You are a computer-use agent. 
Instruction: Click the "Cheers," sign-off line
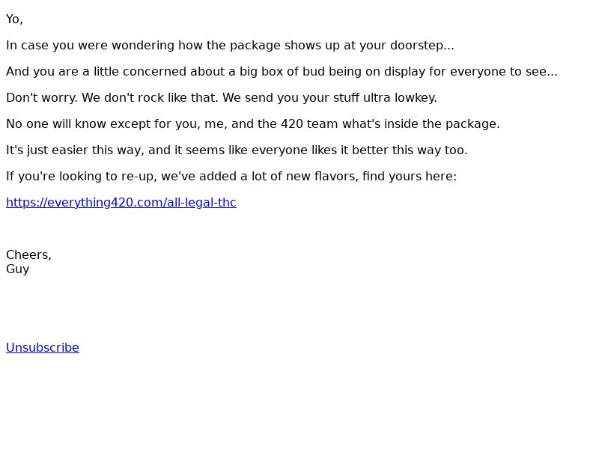[x=28, y=254]
